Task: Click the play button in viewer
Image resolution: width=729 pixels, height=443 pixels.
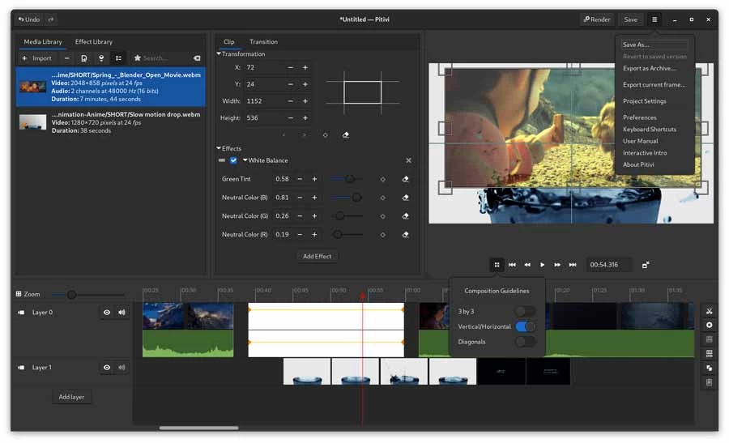Action: [x=542, y=265]
